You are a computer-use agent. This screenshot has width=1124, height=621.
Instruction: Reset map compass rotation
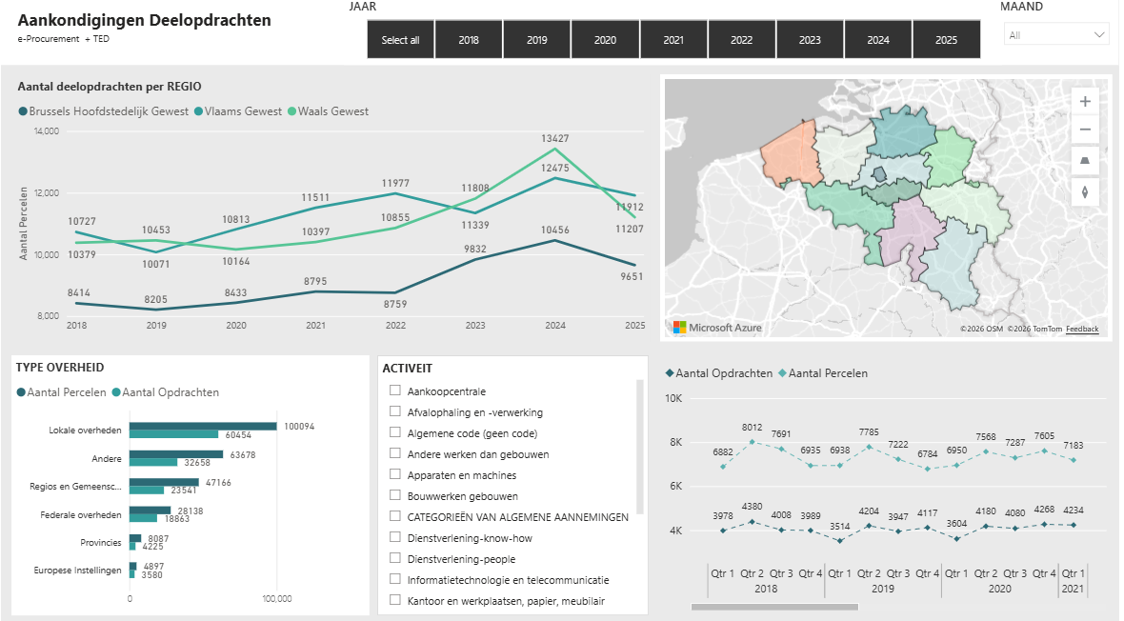(1085, 192)
